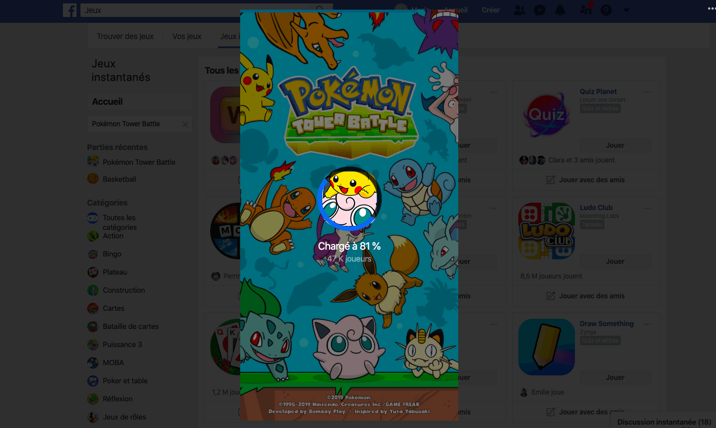The image size is (716, 428).
Task: Click the Quiz et lettres tag under Quiz Planet
Action: (600, 109)
